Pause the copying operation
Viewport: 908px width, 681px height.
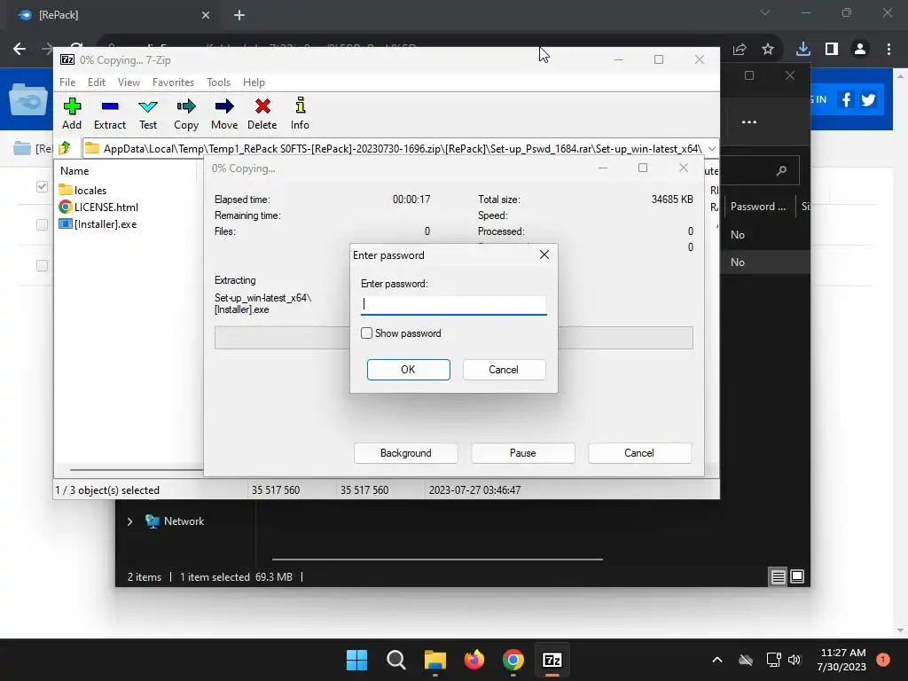pos(523,453)
